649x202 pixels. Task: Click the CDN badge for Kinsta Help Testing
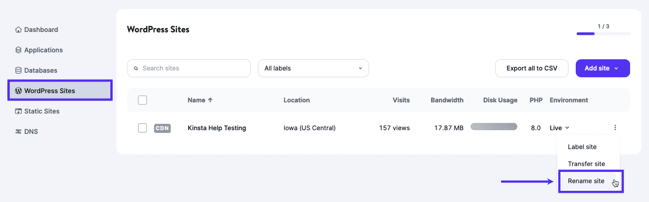(162, 128)
